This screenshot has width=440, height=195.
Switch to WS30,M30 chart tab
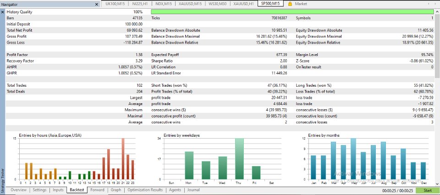pos(217,4)
